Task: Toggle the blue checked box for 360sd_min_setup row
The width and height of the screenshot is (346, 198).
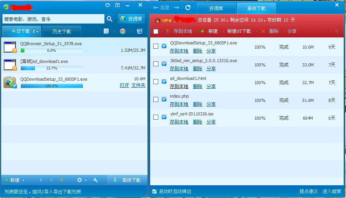Action: point(164,64)
